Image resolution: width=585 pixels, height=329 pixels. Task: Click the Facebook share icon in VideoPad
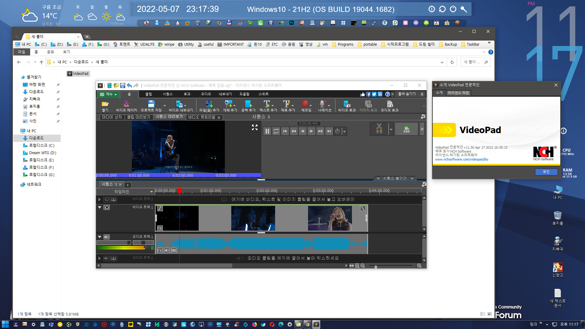368,94
